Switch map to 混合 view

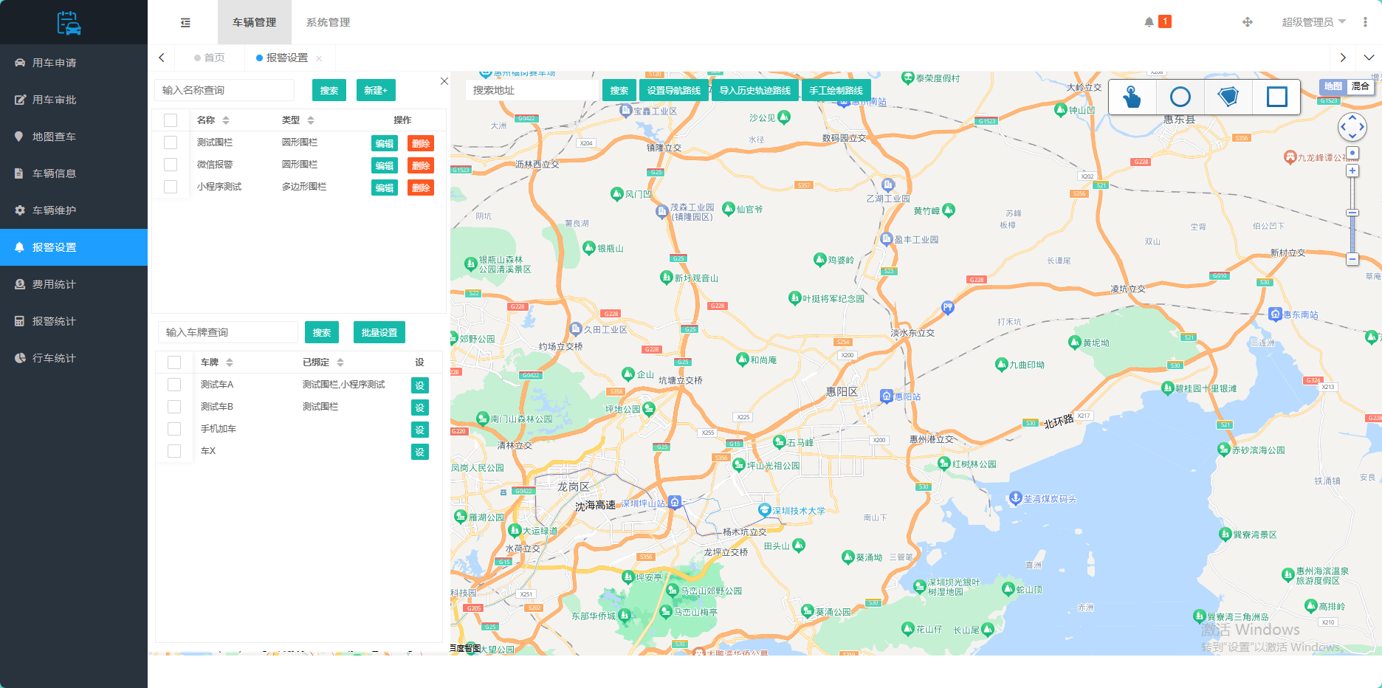1360,86
